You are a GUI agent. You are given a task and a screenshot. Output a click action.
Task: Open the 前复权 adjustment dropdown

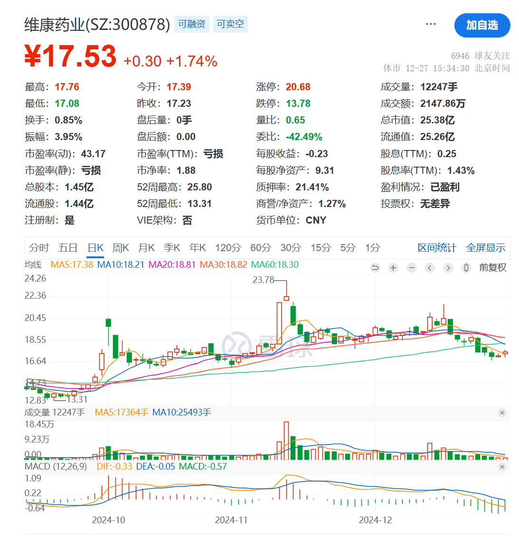point(493,267)
